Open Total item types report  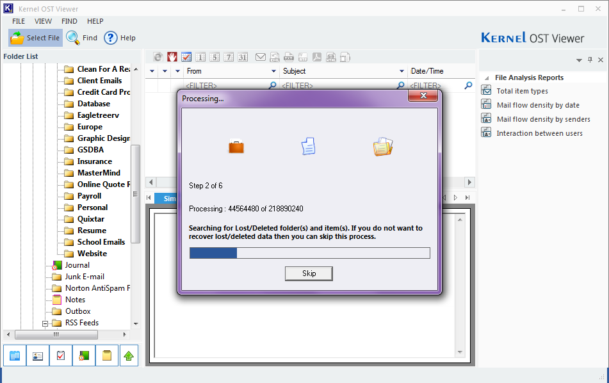click(522, 91)
